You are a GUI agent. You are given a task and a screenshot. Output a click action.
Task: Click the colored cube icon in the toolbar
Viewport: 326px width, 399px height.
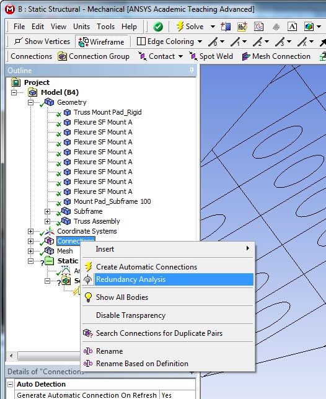coord(309,27)
